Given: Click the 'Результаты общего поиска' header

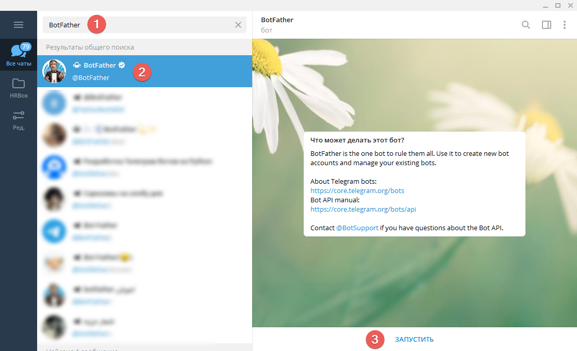Looking at the screenshot, I should [90, 47].
